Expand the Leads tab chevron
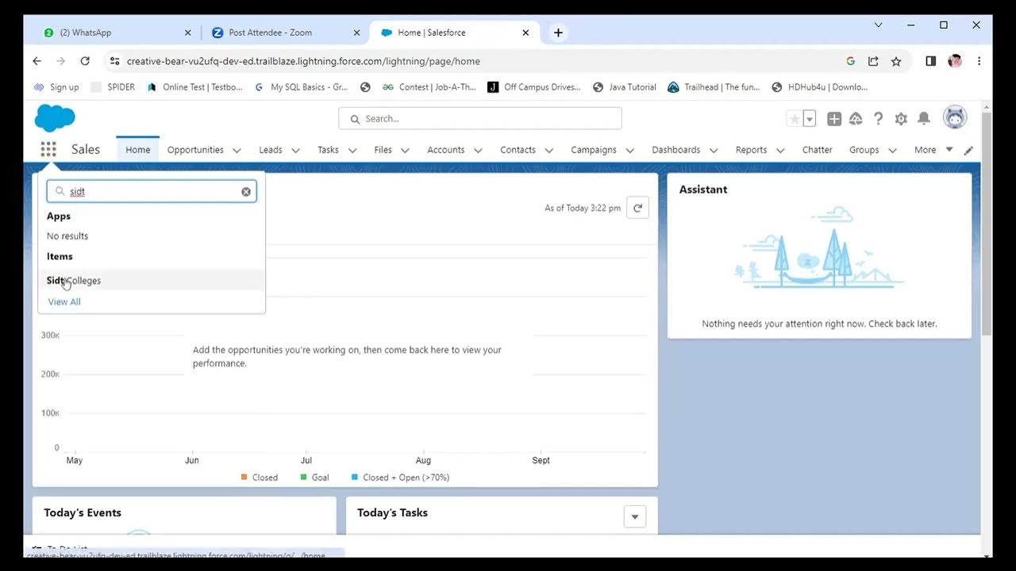This screenshot has width=1016, height=571. click(295, 150)
